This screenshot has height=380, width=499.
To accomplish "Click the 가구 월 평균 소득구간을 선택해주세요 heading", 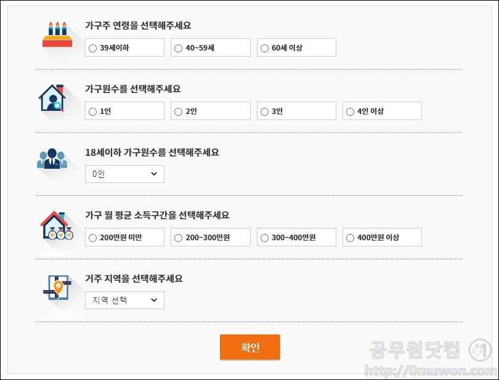I will pos(157,215).
